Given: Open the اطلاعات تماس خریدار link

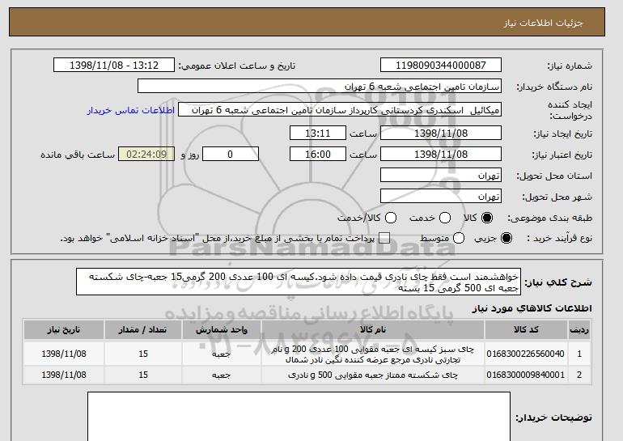Looking at the screenshot, I should tap(131, 110).
